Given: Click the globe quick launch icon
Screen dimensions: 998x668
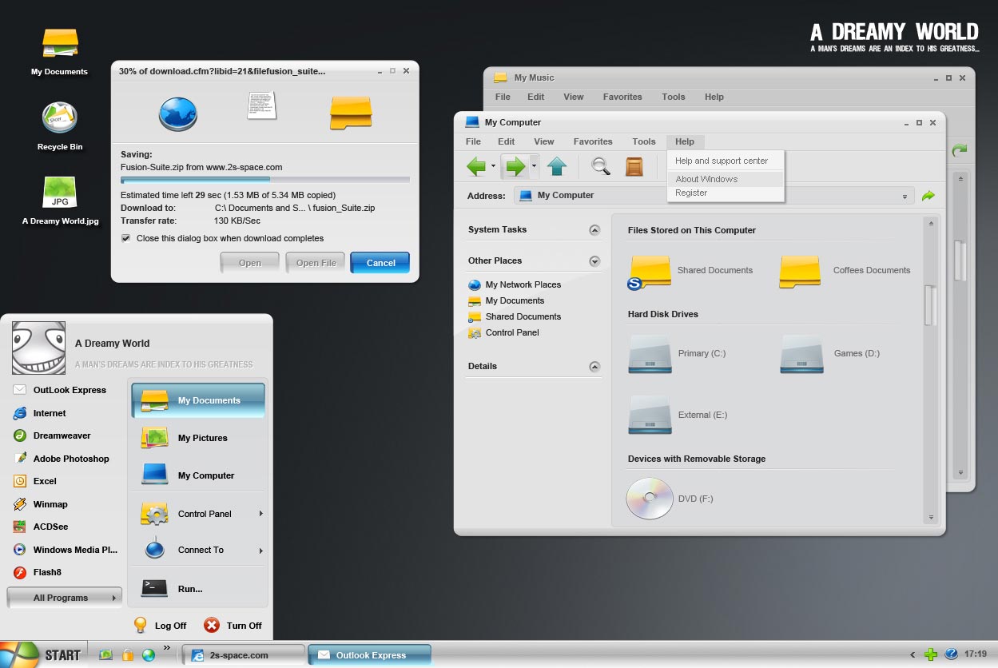Looking at the screenshot, I should click(x=149, y=654).
